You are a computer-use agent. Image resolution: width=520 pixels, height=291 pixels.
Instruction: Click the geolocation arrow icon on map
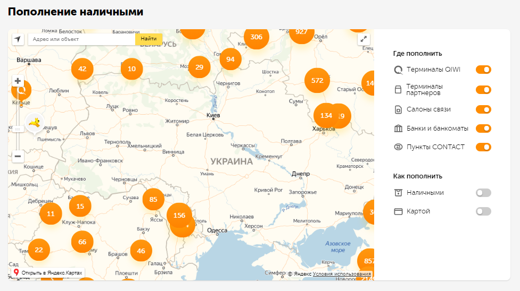pyautogui.click(x=18, y=39)
